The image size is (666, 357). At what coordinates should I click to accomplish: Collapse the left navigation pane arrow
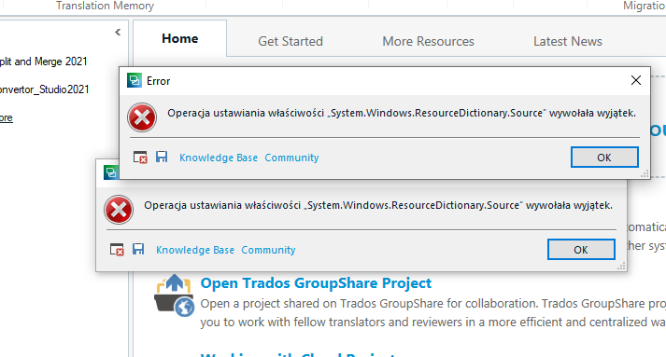point(118,33)
